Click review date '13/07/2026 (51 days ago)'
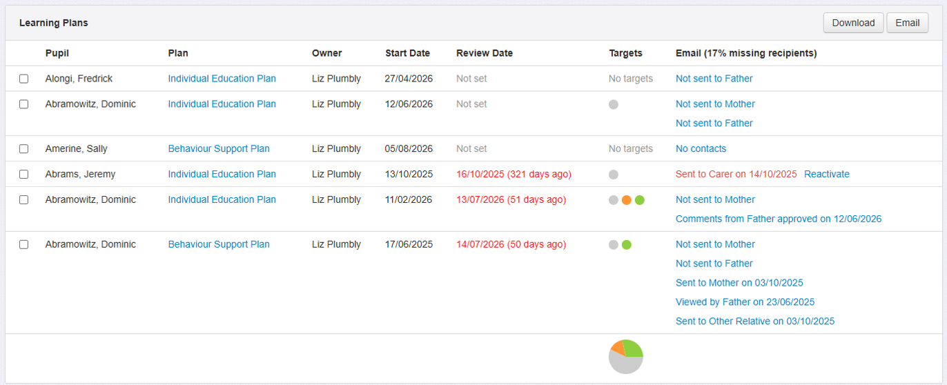Image resolution: width=947 pixels, height=385 pixels. [511, 199]
